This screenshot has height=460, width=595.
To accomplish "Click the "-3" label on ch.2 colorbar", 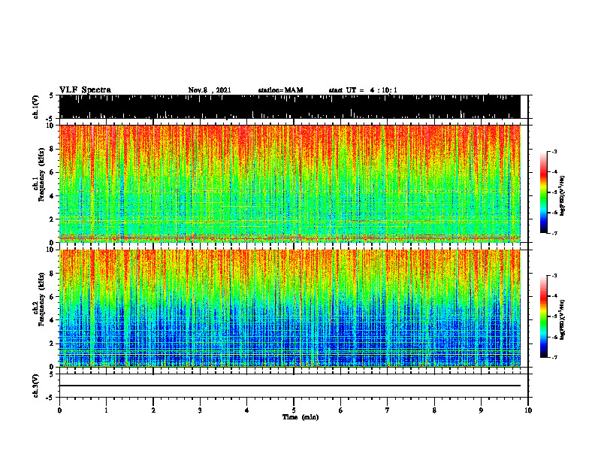I will point(554,276).
